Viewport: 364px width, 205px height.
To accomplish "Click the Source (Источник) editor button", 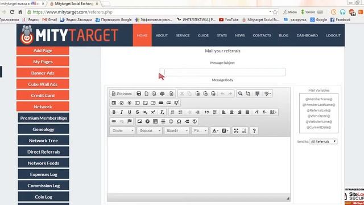I will tap(122, 93).
